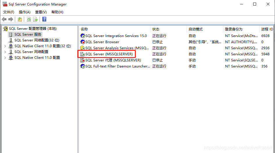The height and width of the screenshot is (153, 275).
Task: Select the SQL Server (MSSQLSERVER) service name
Action: [x=109, y=54]
